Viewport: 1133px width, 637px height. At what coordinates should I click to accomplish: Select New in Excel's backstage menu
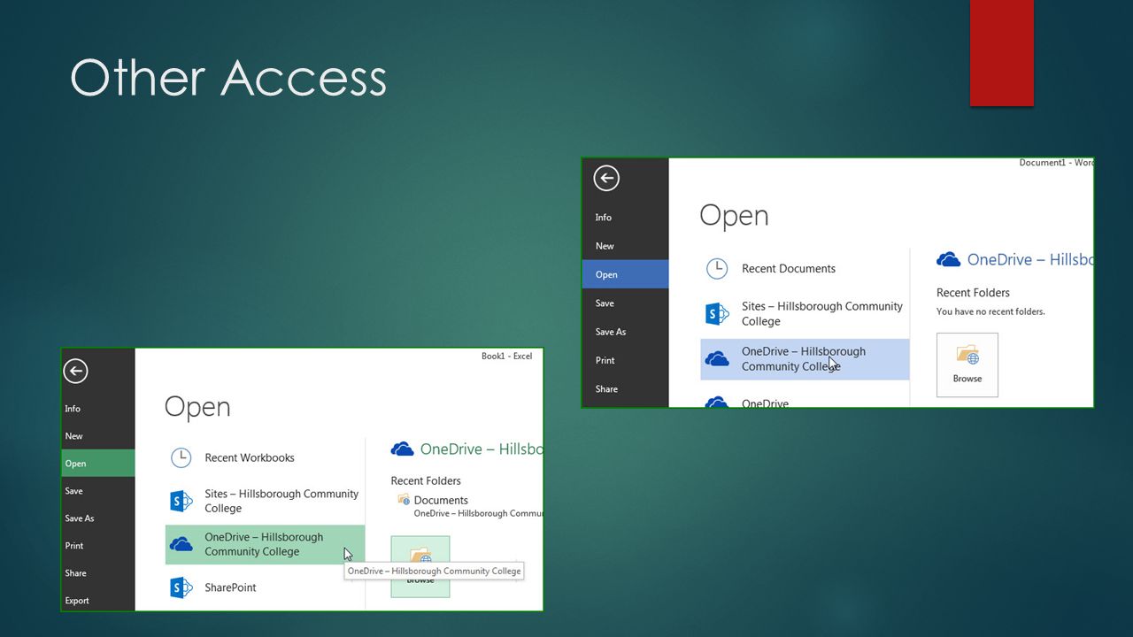tap(97, 436)
